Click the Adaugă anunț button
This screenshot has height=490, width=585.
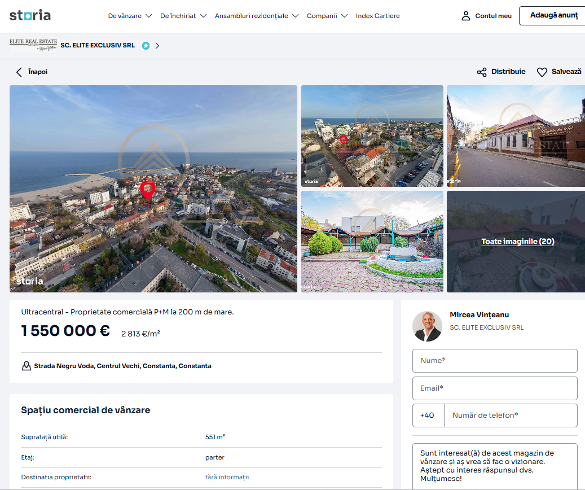coord(553,16)
